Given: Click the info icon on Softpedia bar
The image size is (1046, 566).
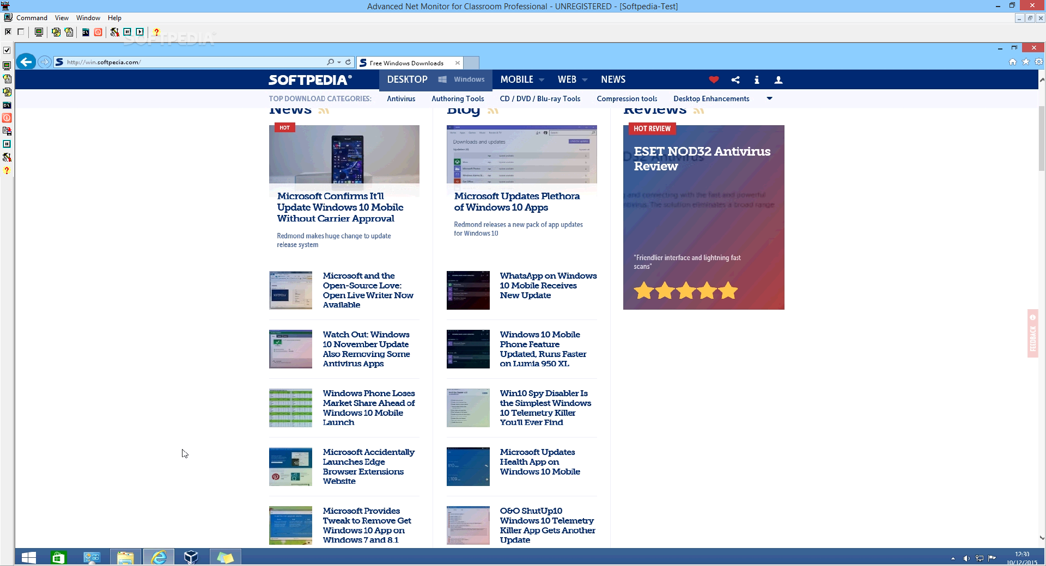Looking at the screenshot, I should [x=757, y=79].
